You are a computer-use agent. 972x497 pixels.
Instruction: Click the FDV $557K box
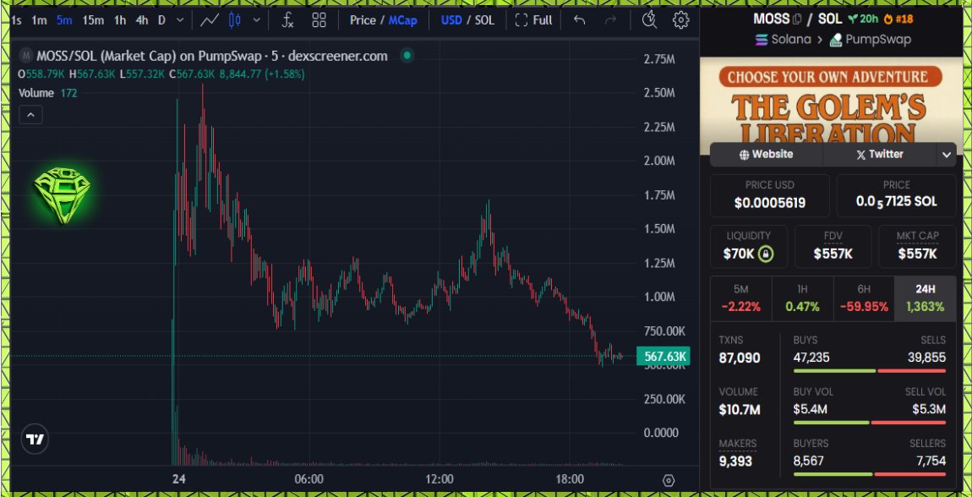click(x=833, y=246)
